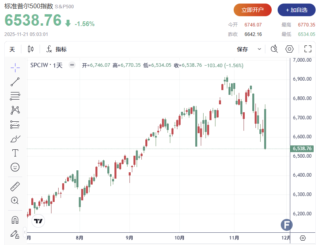Expand the 保存 dropdown arrow

click(x=259, y=49)
